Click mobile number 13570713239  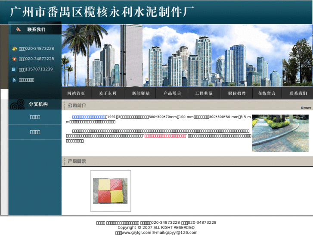(x=39, y=69)
